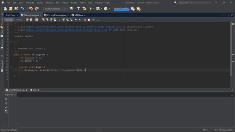Click the 'illegal start of type' status message
Image resolution: width=235 pixels, height=132 pixels.
tap(9, 130)
